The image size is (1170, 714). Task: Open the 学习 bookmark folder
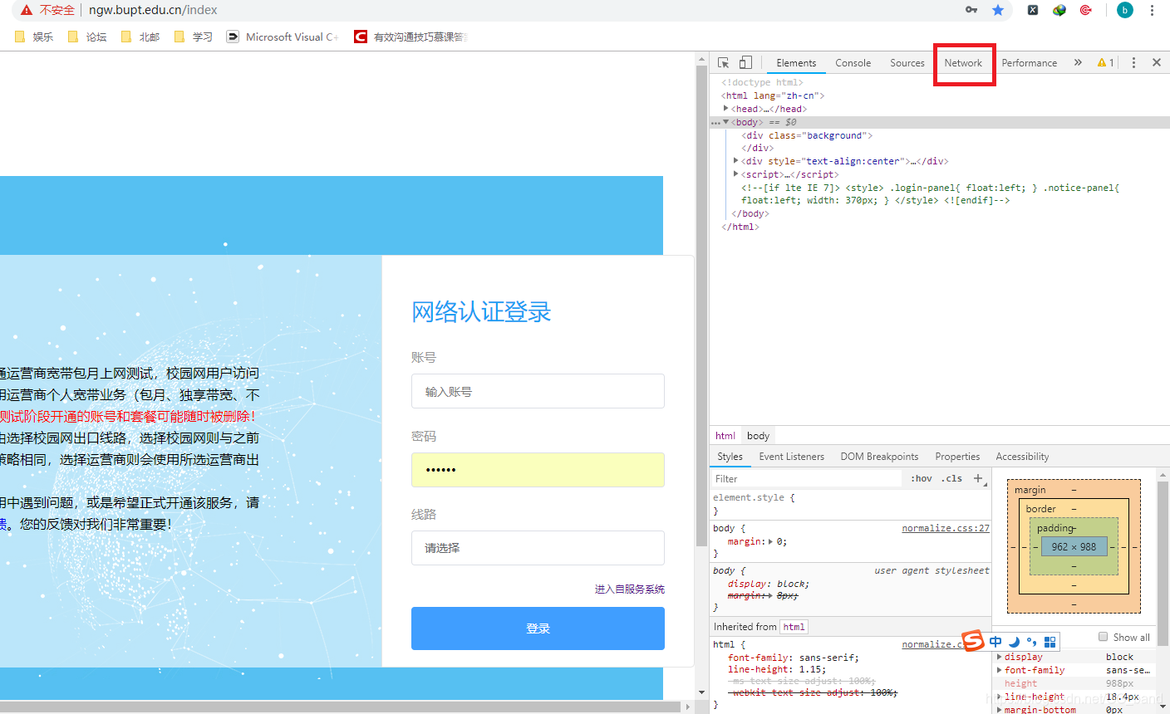(194, 37)
